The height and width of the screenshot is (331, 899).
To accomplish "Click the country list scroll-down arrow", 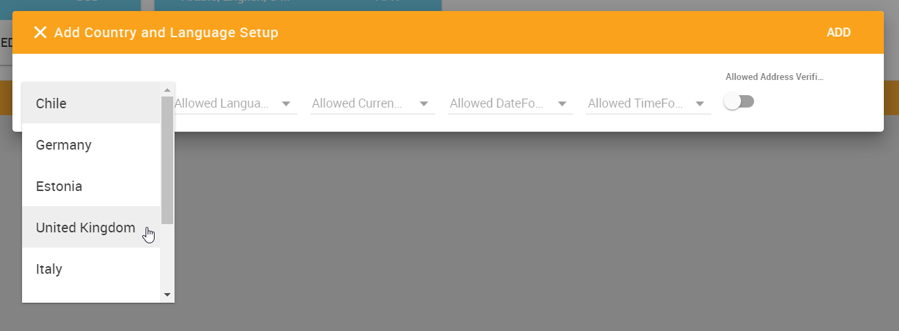I will [x=167, y=295].
